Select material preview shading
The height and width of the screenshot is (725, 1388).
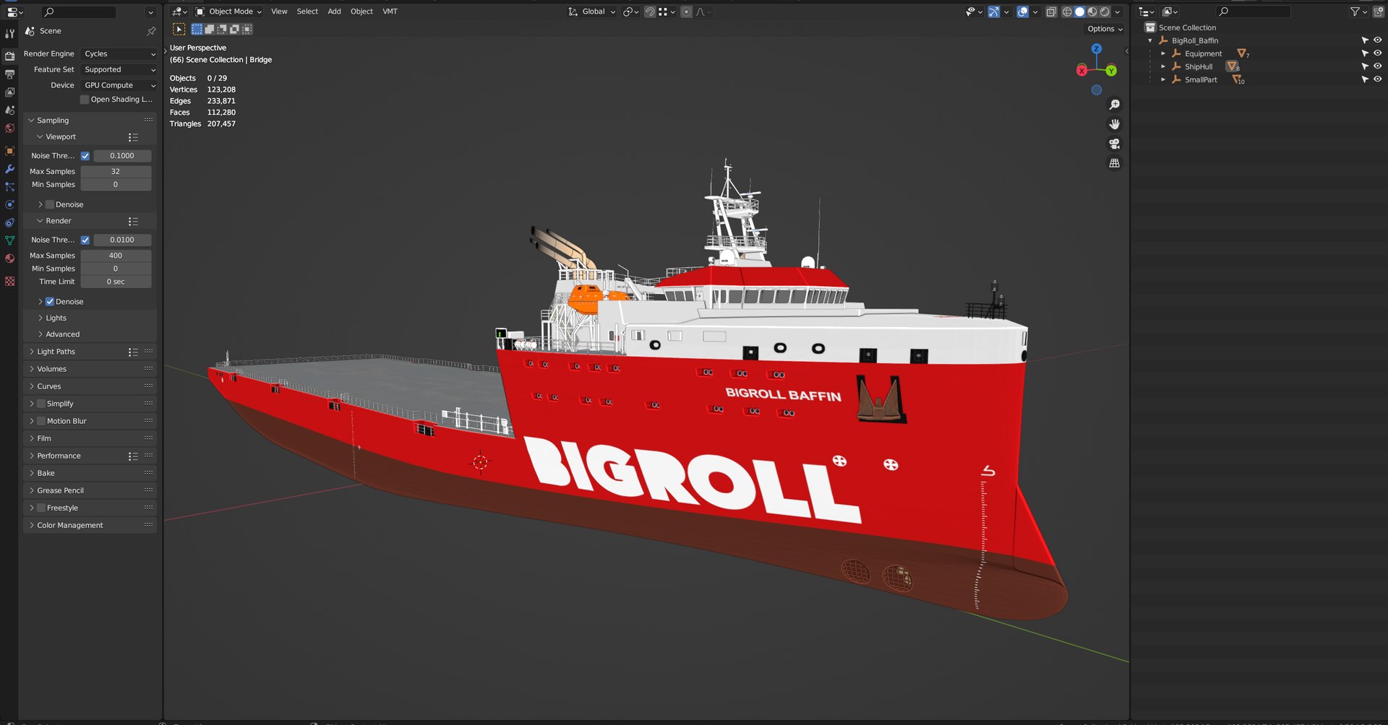[x=1092, y=12]
